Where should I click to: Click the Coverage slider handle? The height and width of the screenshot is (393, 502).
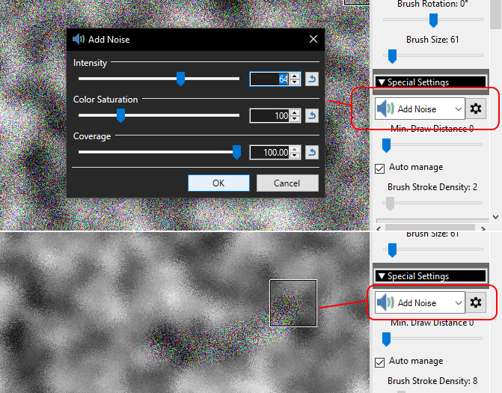pyautogui.click(x=236, y=152)
